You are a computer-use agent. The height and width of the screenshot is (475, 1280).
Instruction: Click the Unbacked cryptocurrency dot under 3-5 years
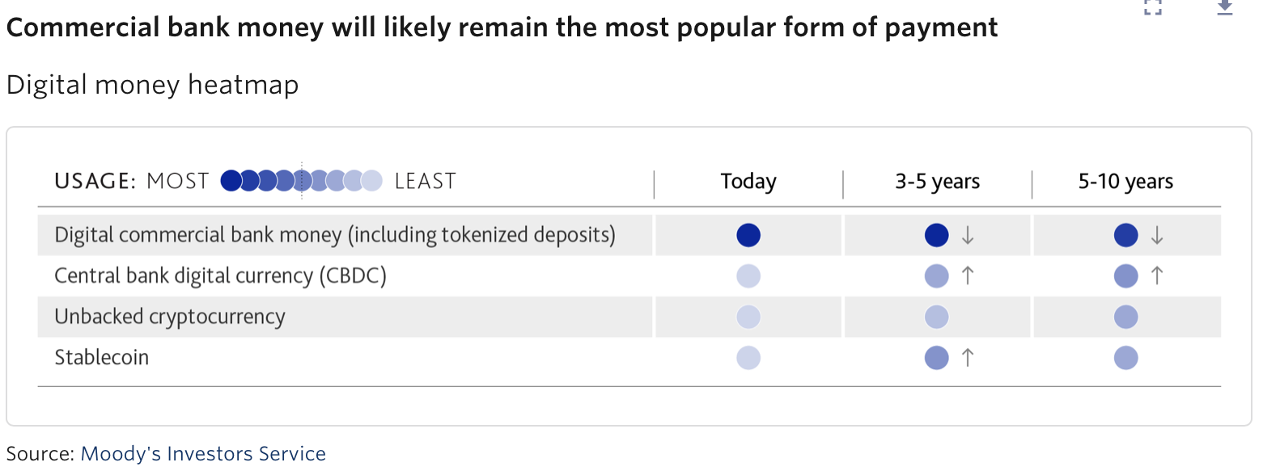pos(936,317)
